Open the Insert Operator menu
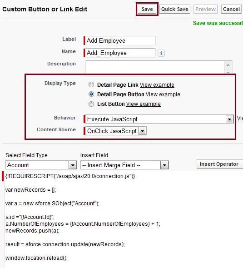The image size is (243, 268). click(220, 164)
